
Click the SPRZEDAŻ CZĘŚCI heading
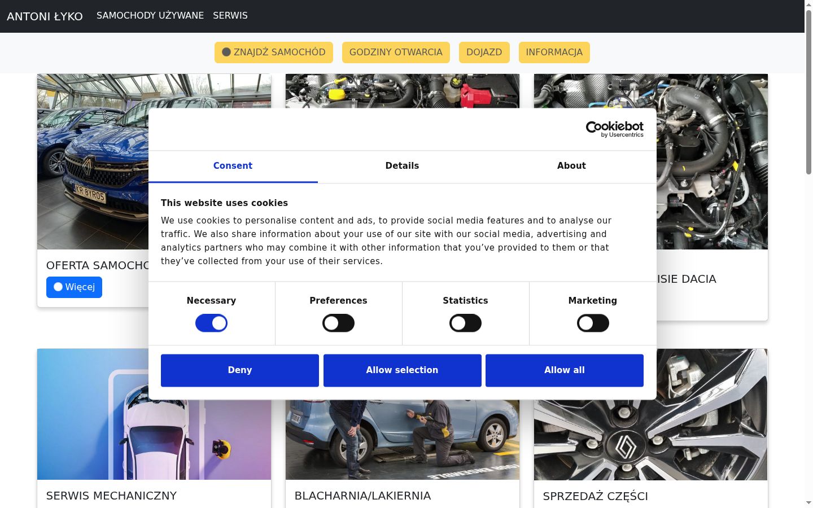(595, 497)
